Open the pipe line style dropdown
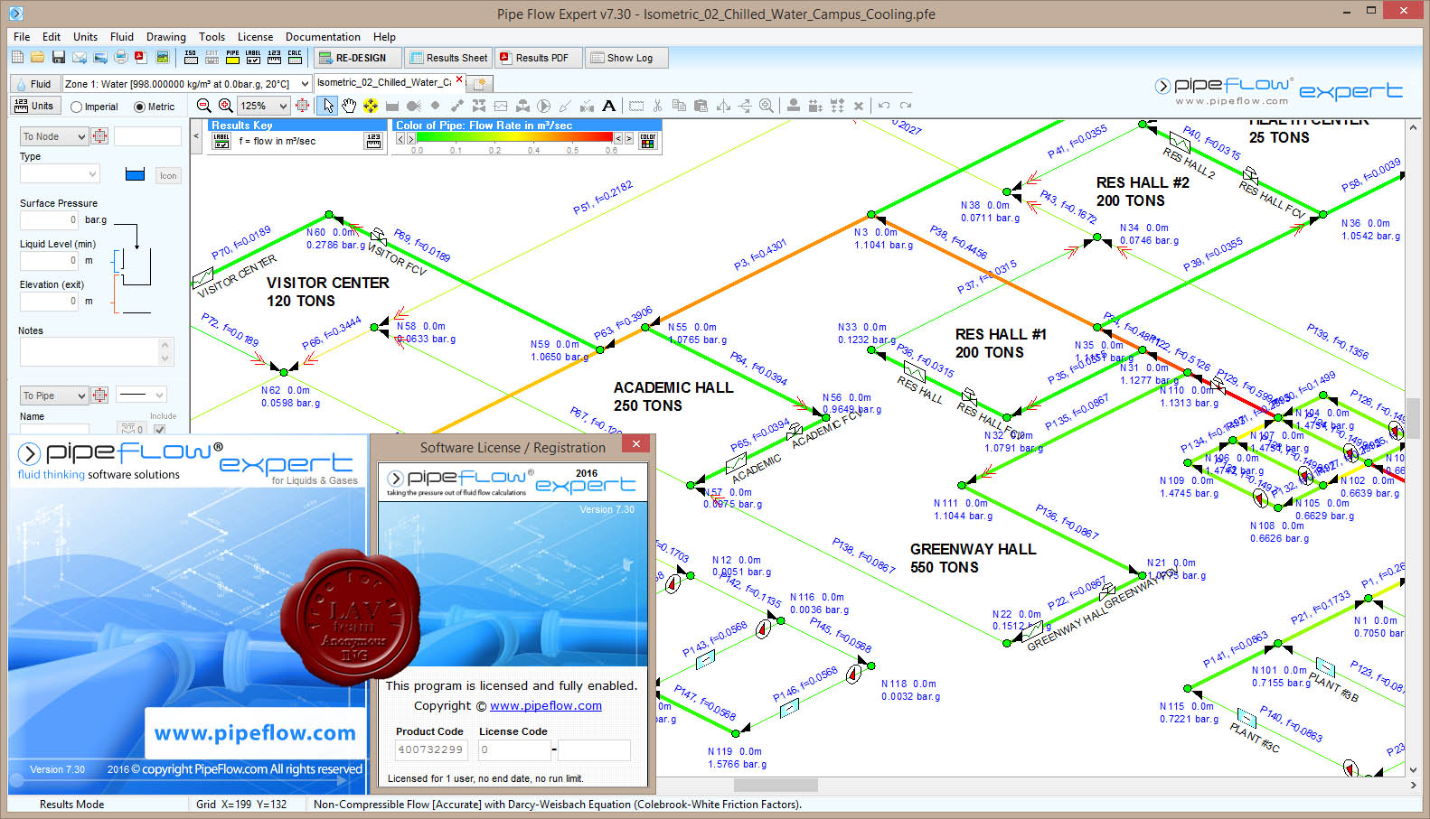 (142, 395)
